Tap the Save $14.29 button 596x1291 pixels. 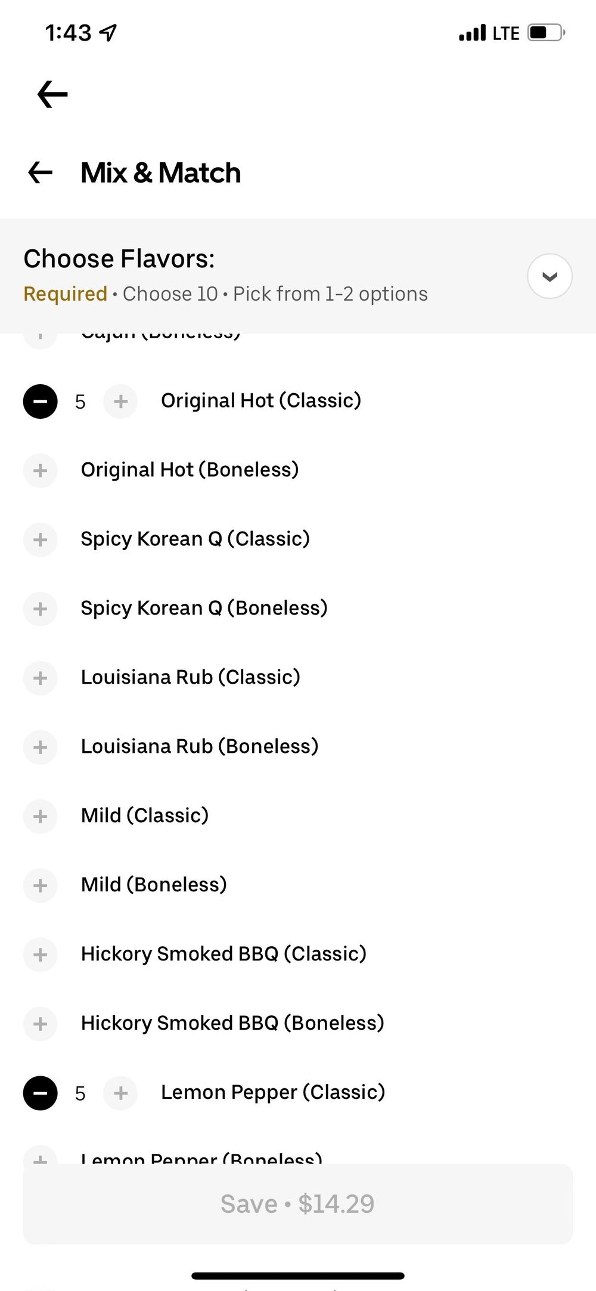298,1204
